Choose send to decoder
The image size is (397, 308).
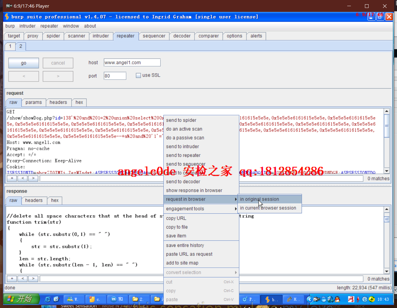(201, 182)
